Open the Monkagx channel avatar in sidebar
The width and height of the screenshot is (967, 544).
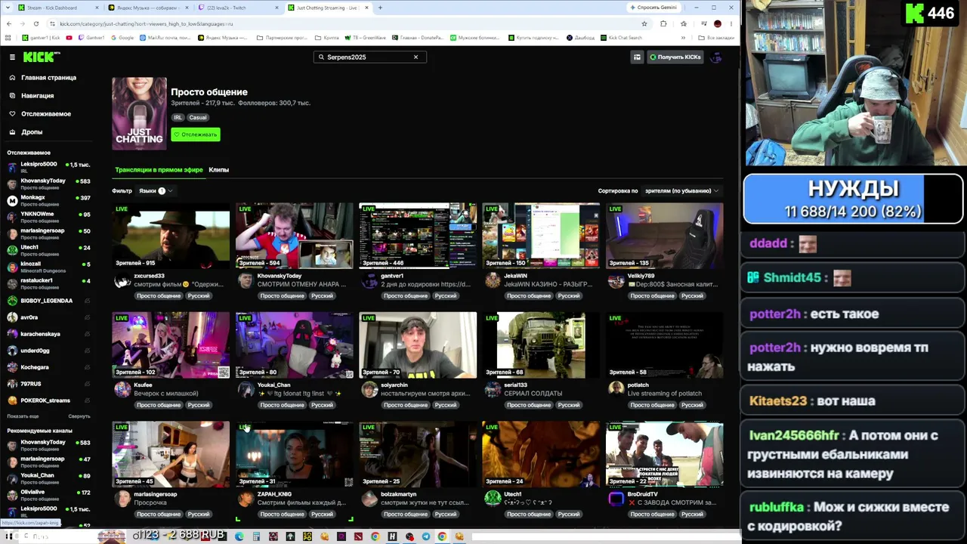click(12, 200)
